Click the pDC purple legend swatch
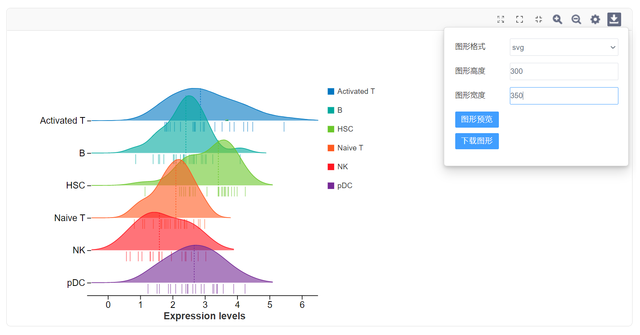The height and width of the screenshot is (335, 640). click(x=331, y=186)
